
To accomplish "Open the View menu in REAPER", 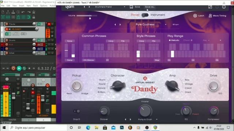I will tap(15, 6).
